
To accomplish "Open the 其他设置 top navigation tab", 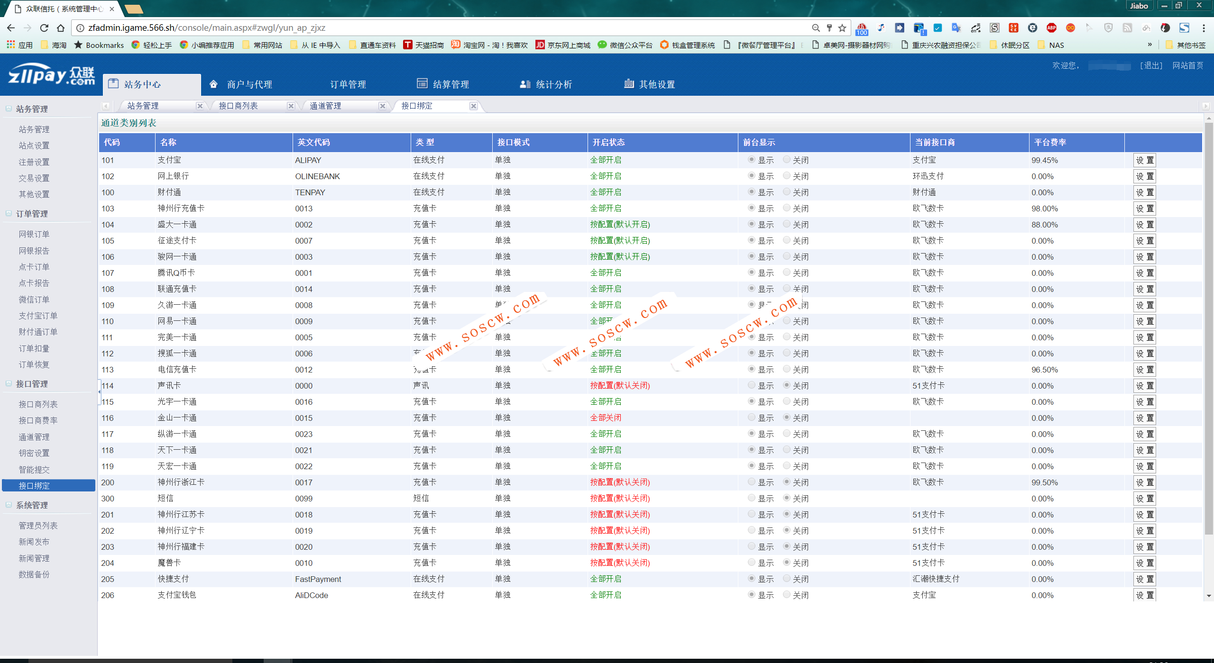I will 649,84.
